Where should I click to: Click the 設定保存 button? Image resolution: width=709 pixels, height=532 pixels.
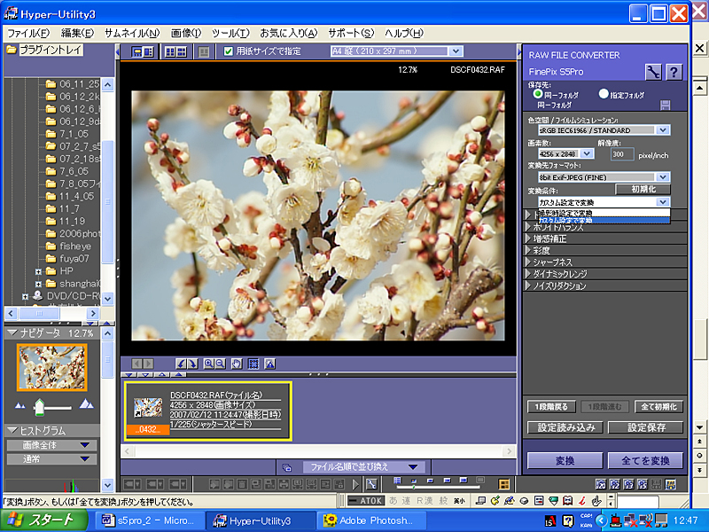646,427
